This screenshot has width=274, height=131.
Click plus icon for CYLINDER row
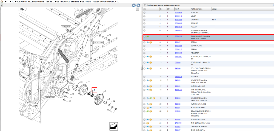pyautogui.click(x=144, y=20)
